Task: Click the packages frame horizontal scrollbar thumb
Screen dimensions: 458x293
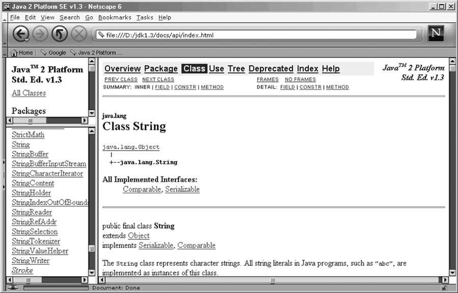Action: coord(30,120)
